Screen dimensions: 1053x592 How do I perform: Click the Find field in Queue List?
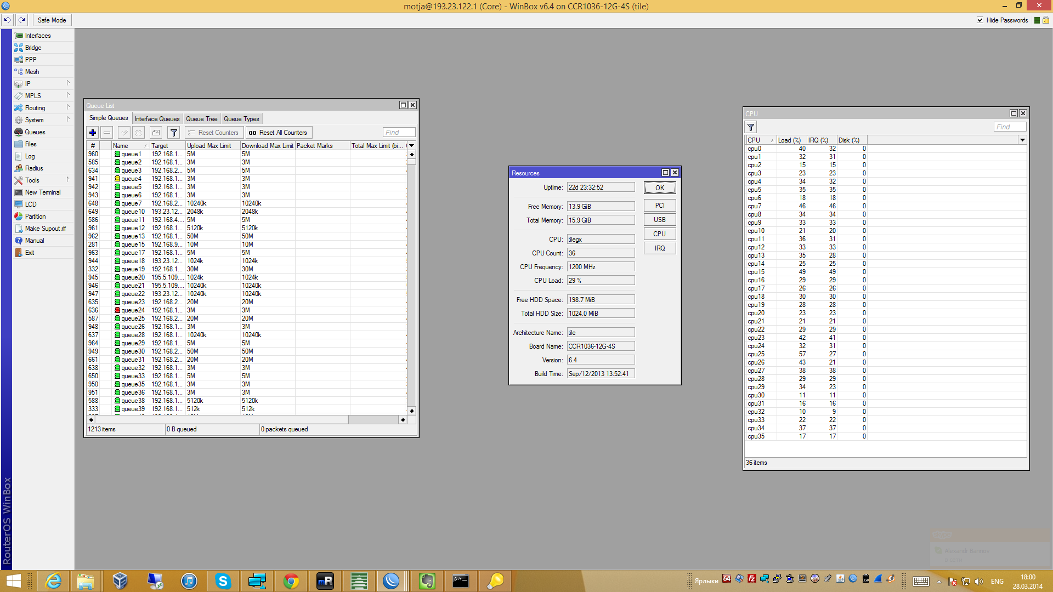click(x=399, y=133)
